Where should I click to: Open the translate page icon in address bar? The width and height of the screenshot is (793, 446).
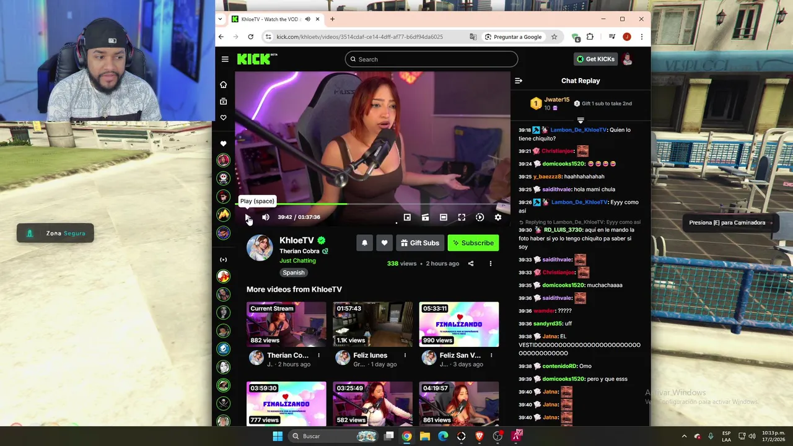click(473, 37)
